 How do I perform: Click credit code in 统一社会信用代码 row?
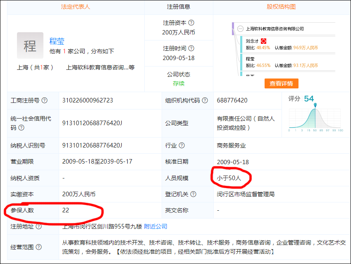pyautogui.click(x=92, y=123)
